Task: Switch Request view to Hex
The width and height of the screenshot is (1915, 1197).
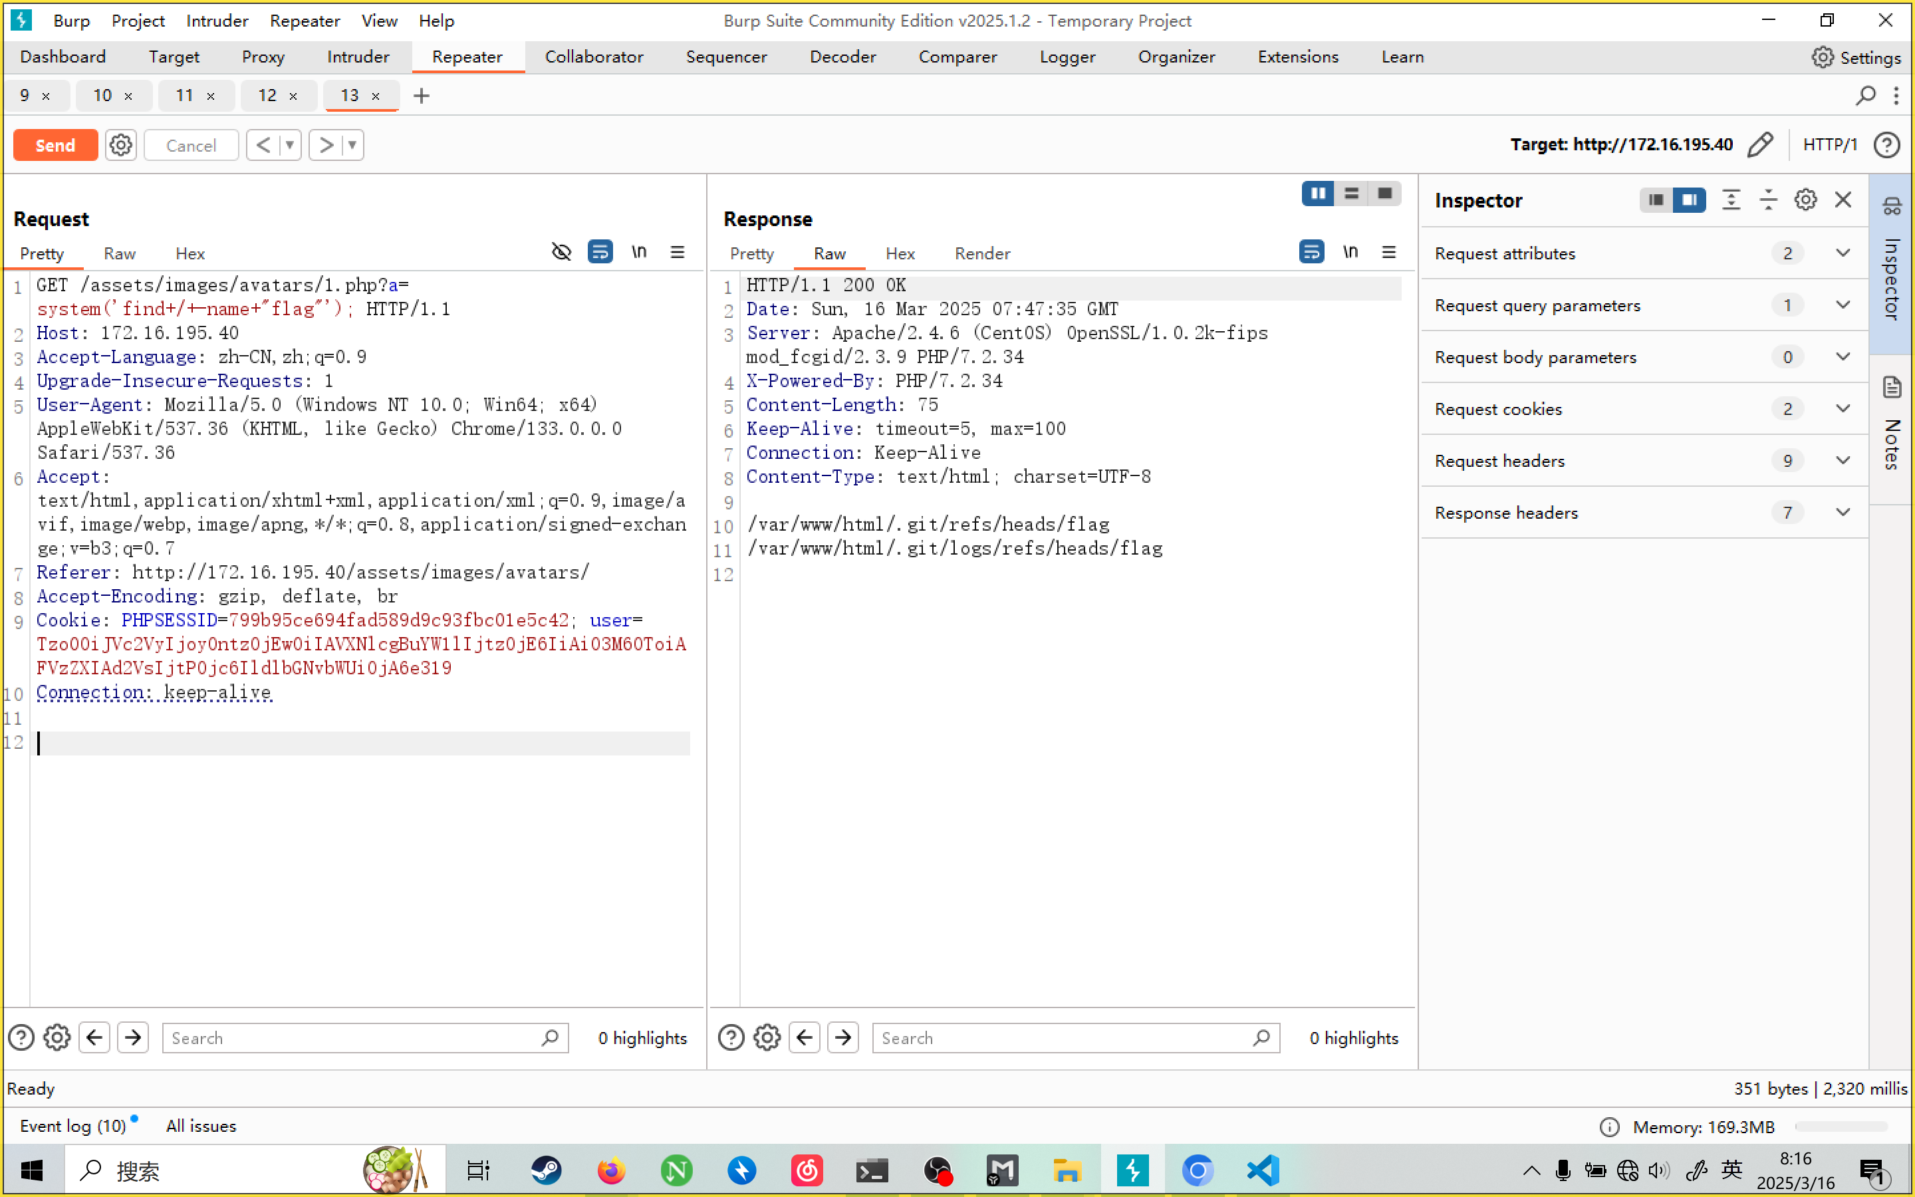Action: pos(190,253)
